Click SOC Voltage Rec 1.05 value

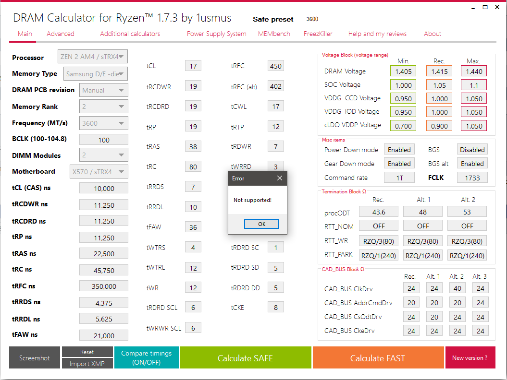(439, 85)
